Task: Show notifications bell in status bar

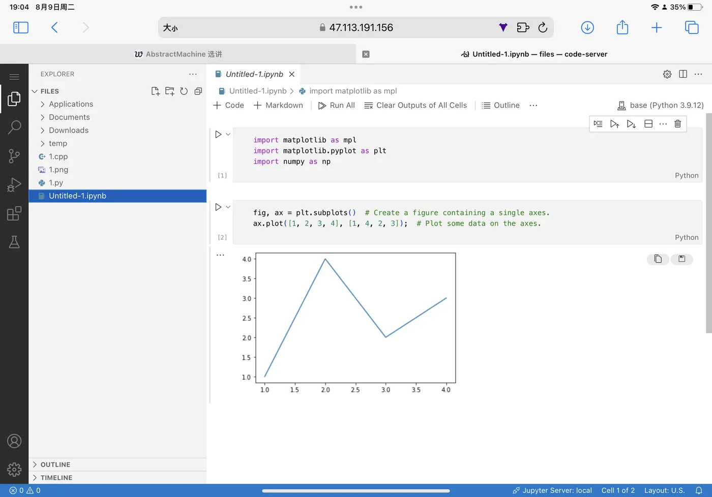Action: [699, 490]
